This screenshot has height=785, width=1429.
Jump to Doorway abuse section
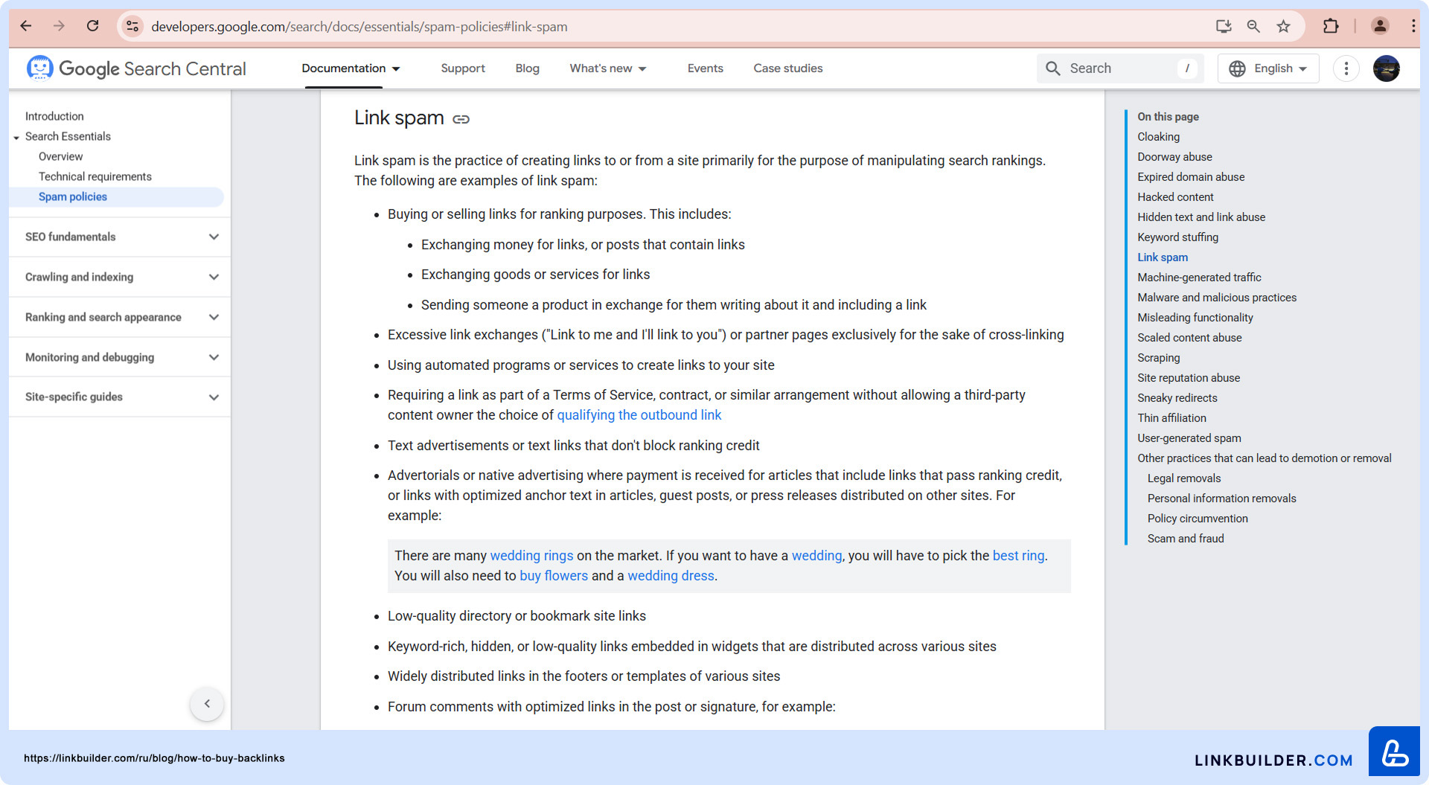[x=1174, y=157]
